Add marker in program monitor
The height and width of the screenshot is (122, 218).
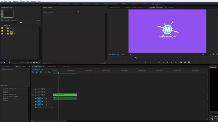tap(146, 62)
